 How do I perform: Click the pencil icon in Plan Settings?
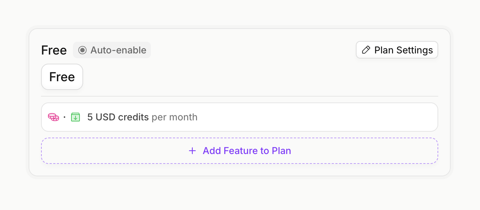366,50
